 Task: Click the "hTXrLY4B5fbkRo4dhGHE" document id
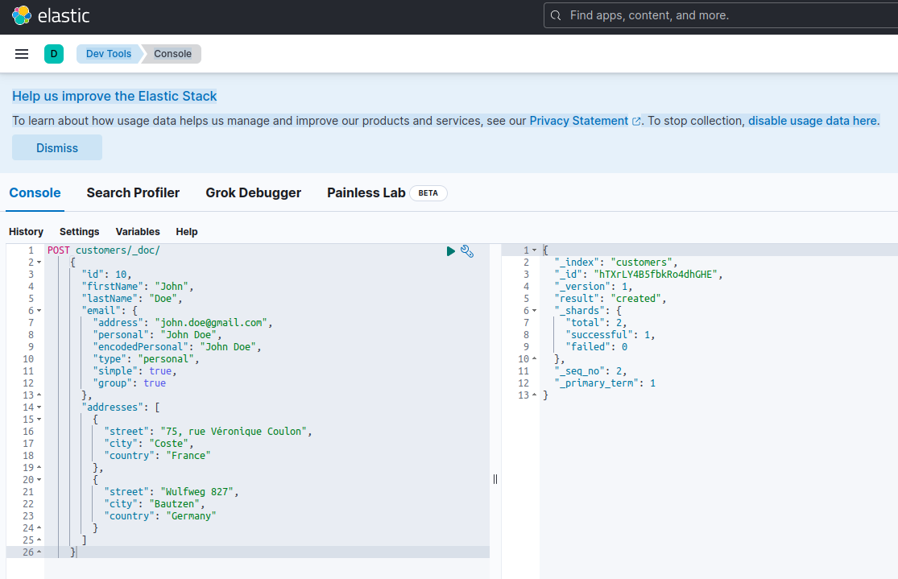pos(655,275)
